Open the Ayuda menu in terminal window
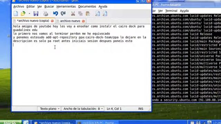This screenshot has width=221, height=124. [184, 11]
